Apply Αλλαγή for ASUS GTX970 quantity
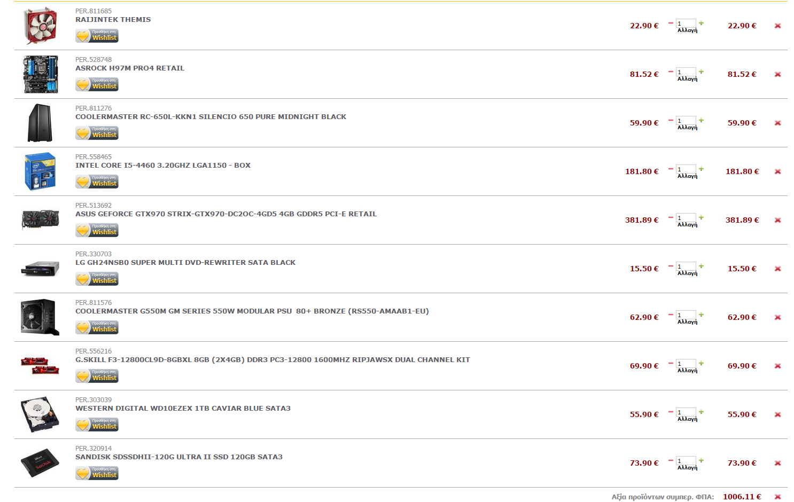This screenshot has width=794, height=502. pyautogui.click(x=687, y=225)
